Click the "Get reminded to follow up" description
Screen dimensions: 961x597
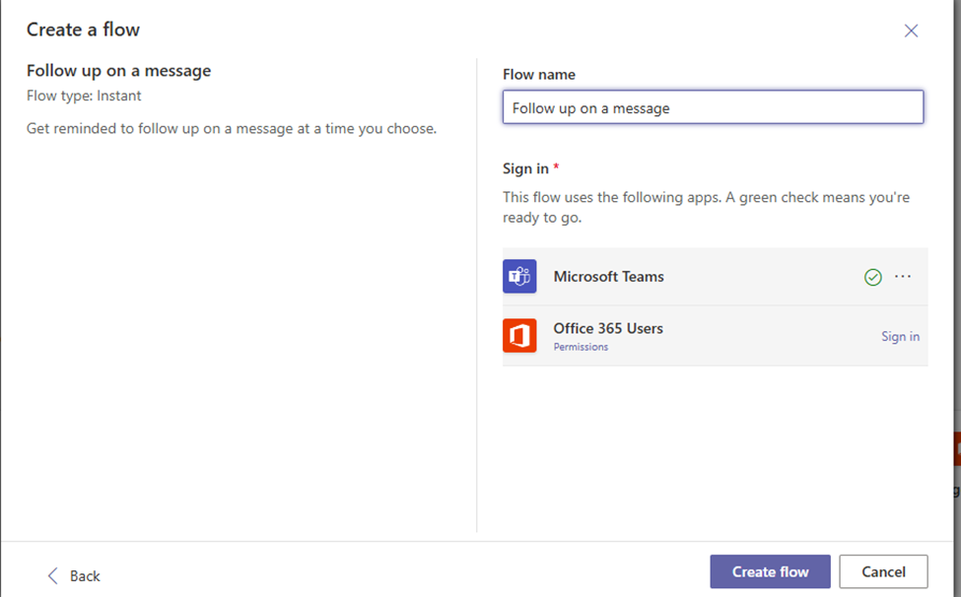[232, 128]
